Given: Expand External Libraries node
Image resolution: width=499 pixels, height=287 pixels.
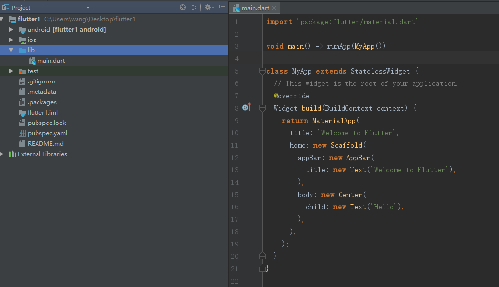Looking at the screenshot, I should click(x=2, y=154).
